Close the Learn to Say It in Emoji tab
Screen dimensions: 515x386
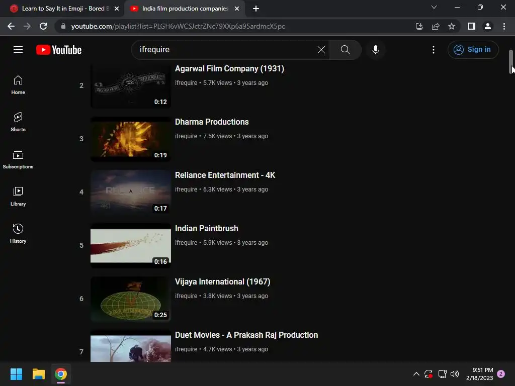117,9
